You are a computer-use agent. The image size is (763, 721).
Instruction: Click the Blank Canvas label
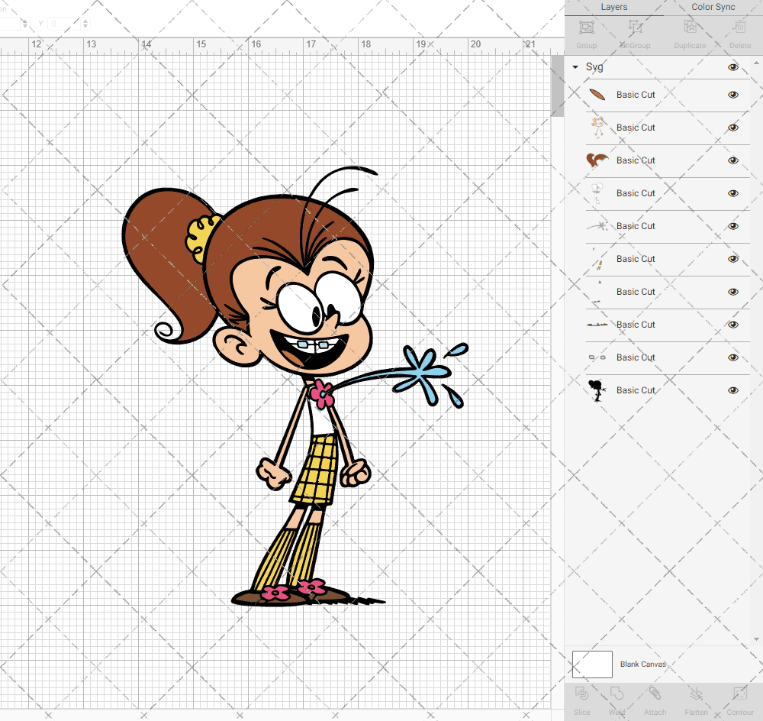tap(642, 664)
